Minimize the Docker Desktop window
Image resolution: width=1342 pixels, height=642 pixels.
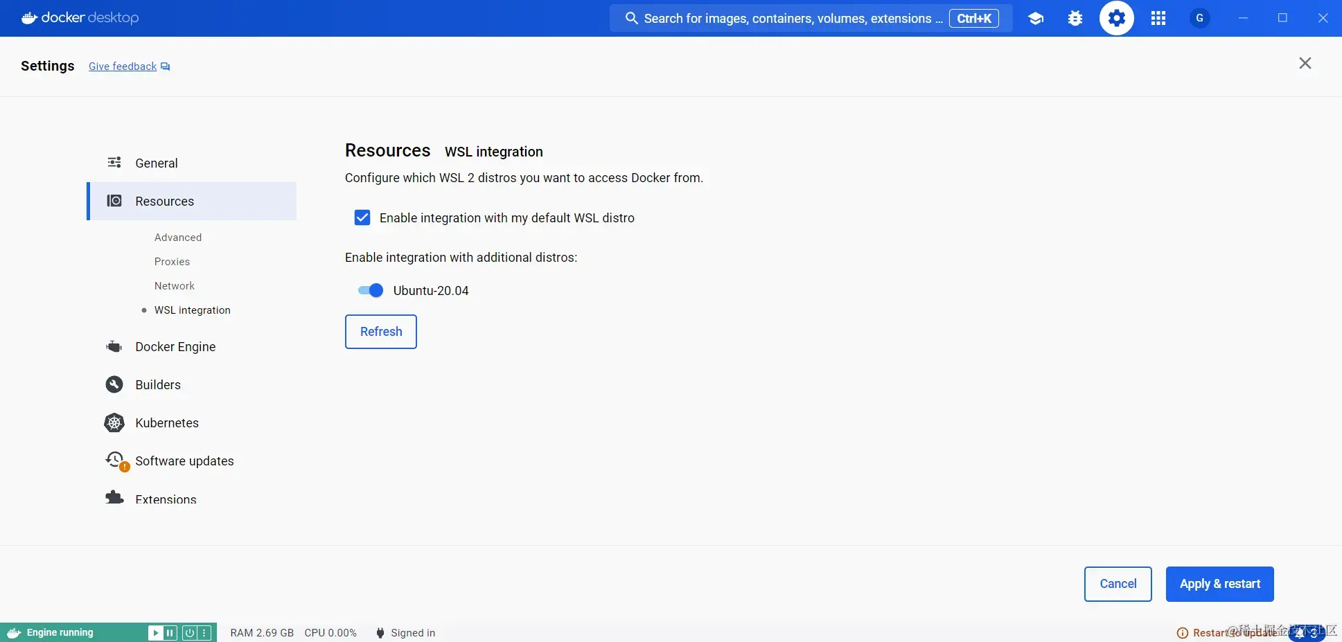pyautogui.click(x=1243, y=18)
